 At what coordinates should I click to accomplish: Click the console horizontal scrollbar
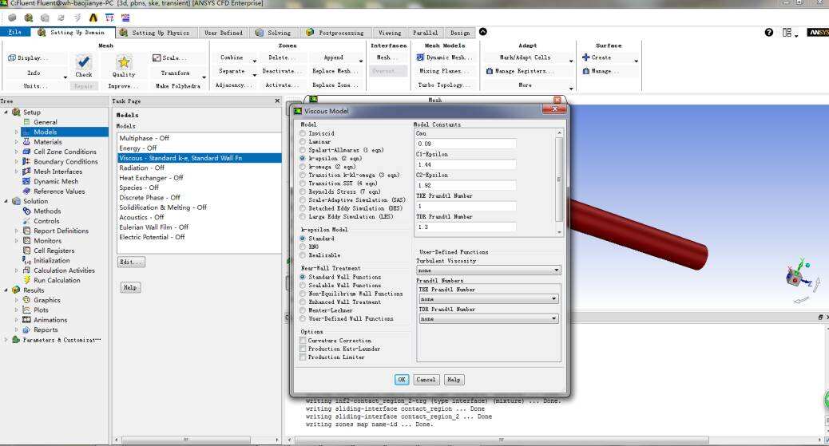tap(502, 440)
